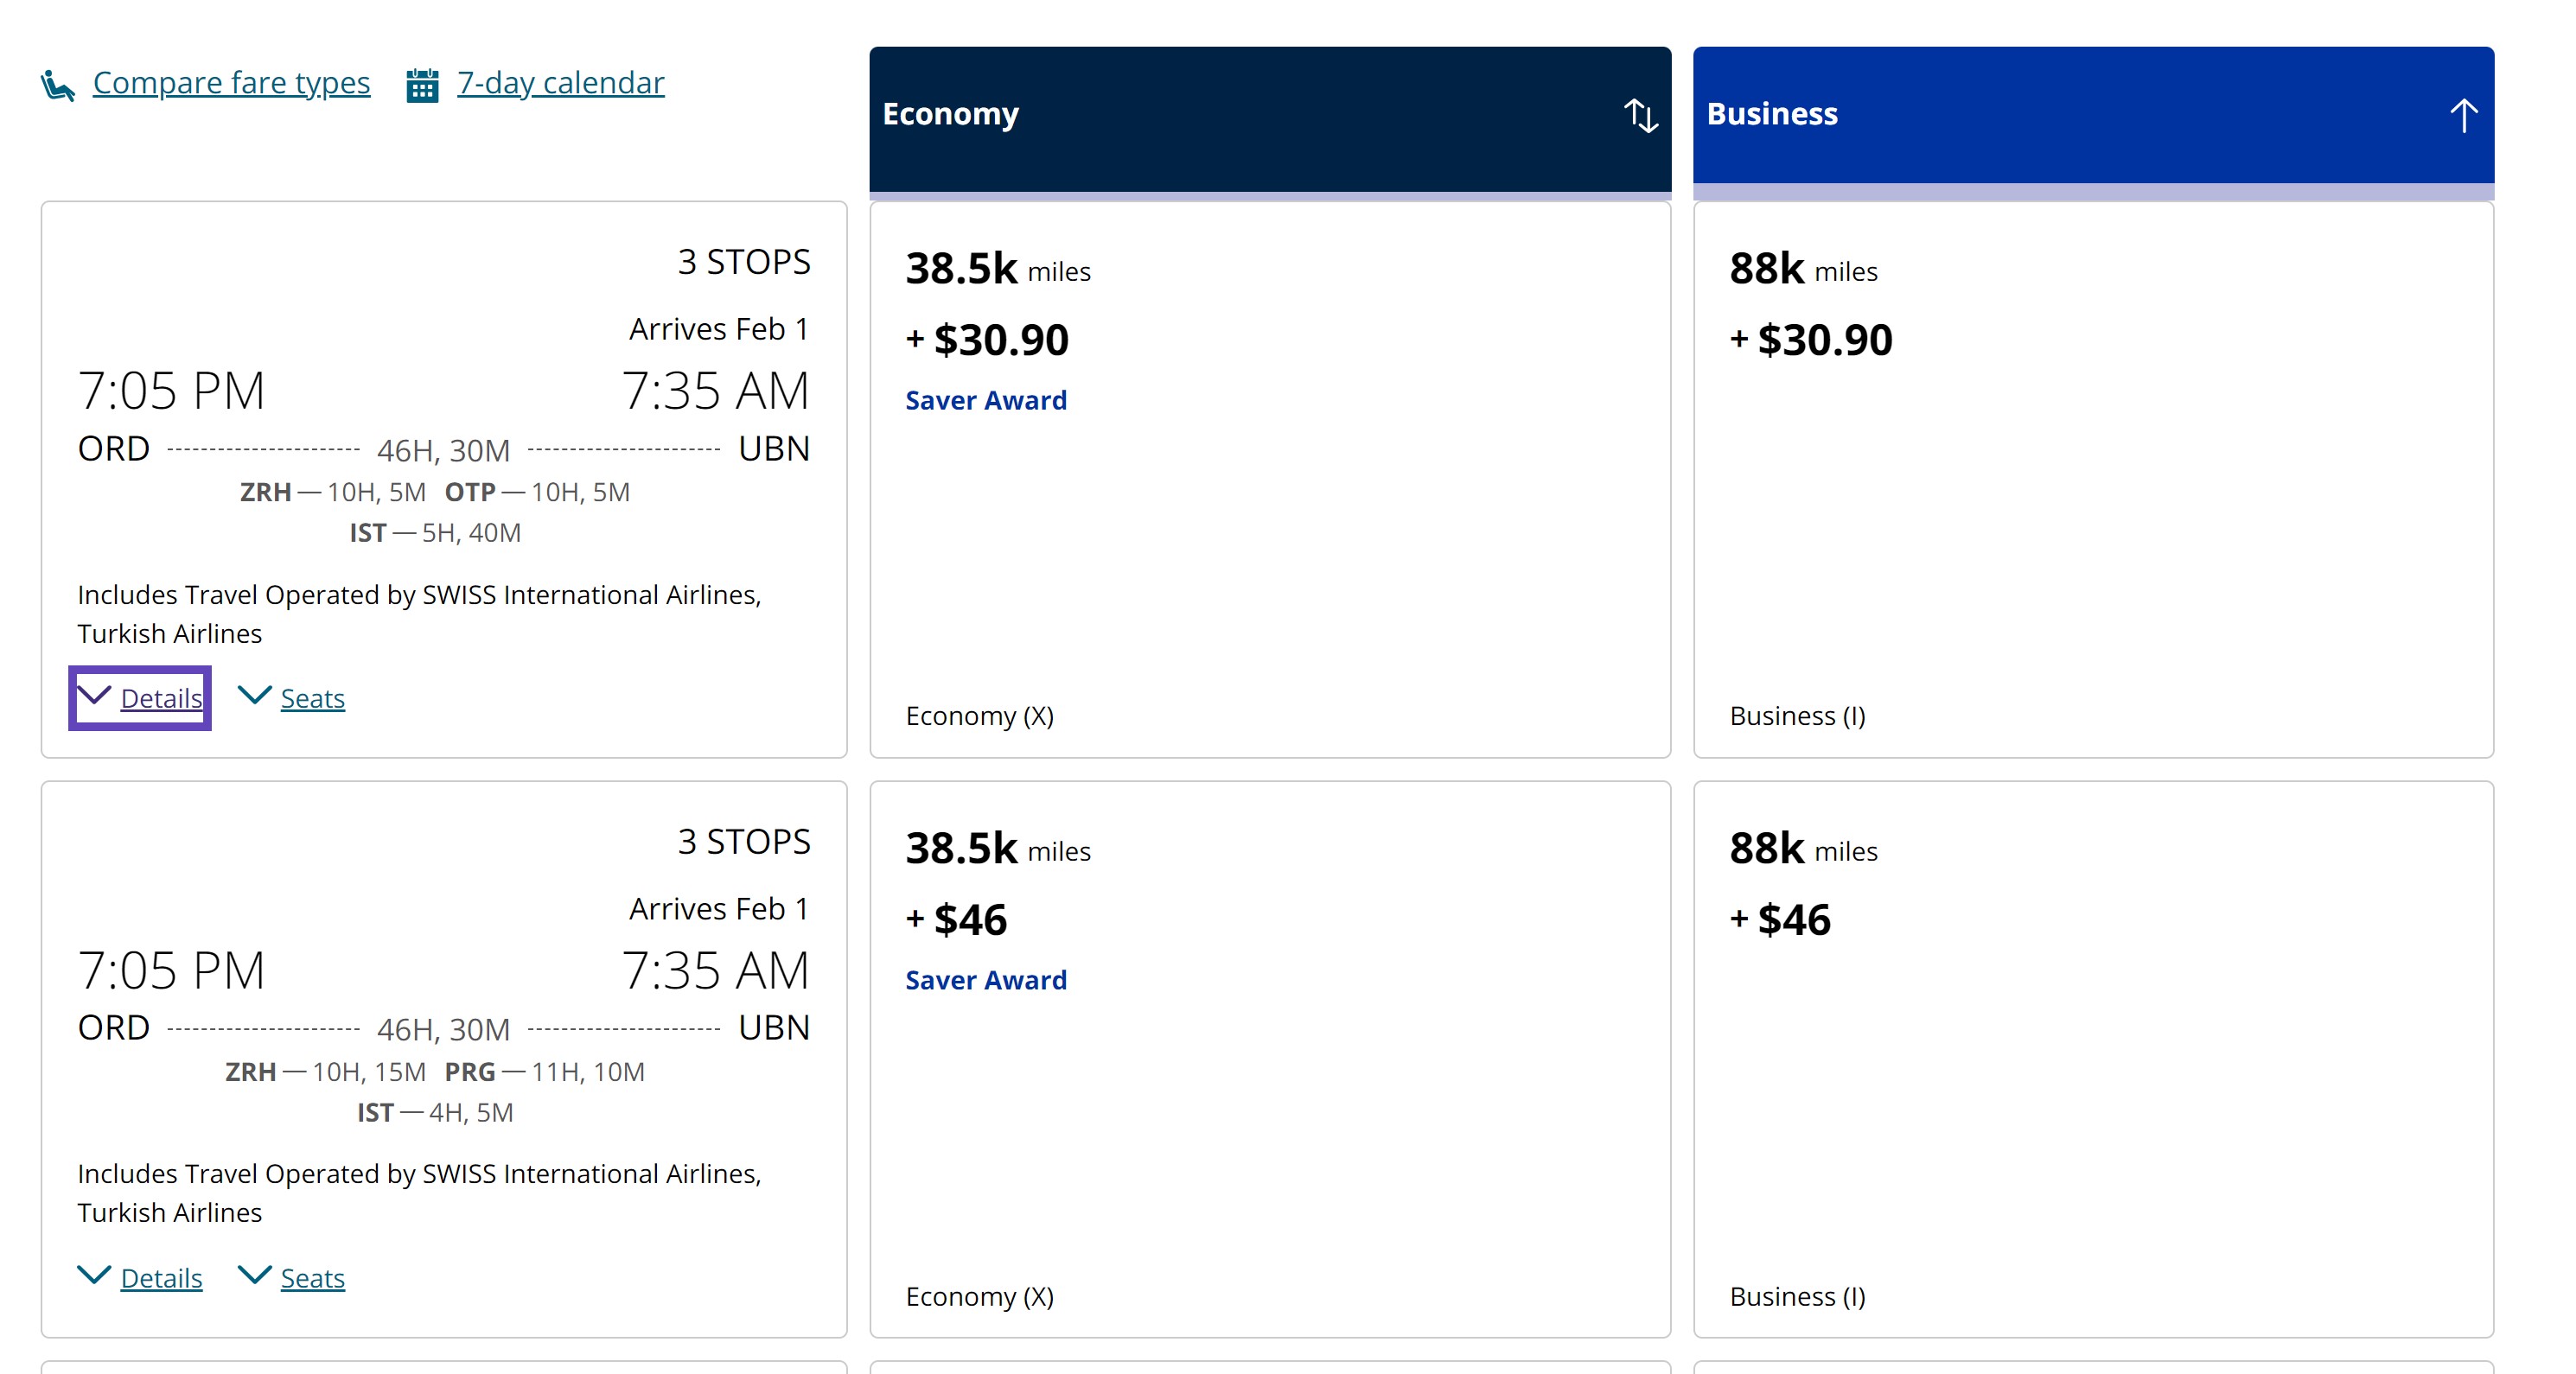Click the seat icon beside Compare fare types
Screen dimensions: 2576x1374
pos(58,85)
